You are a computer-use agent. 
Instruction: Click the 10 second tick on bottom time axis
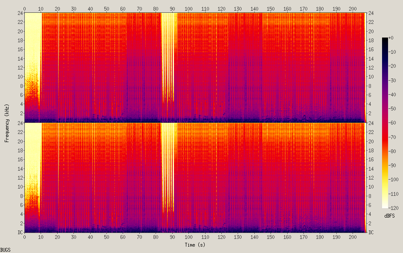pyautogui.click(x=41, y=237)
